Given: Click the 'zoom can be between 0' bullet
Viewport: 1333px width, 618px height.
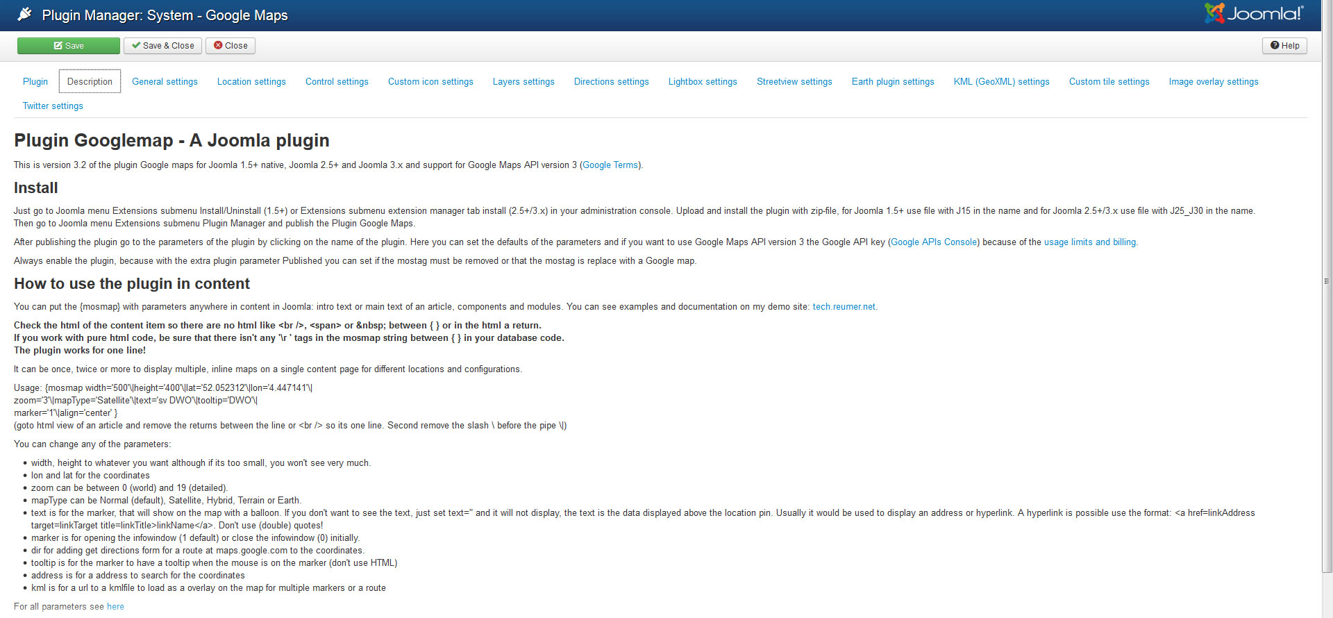Looking at the screenshot, I should pyautogui.click(x=129, y=488).
